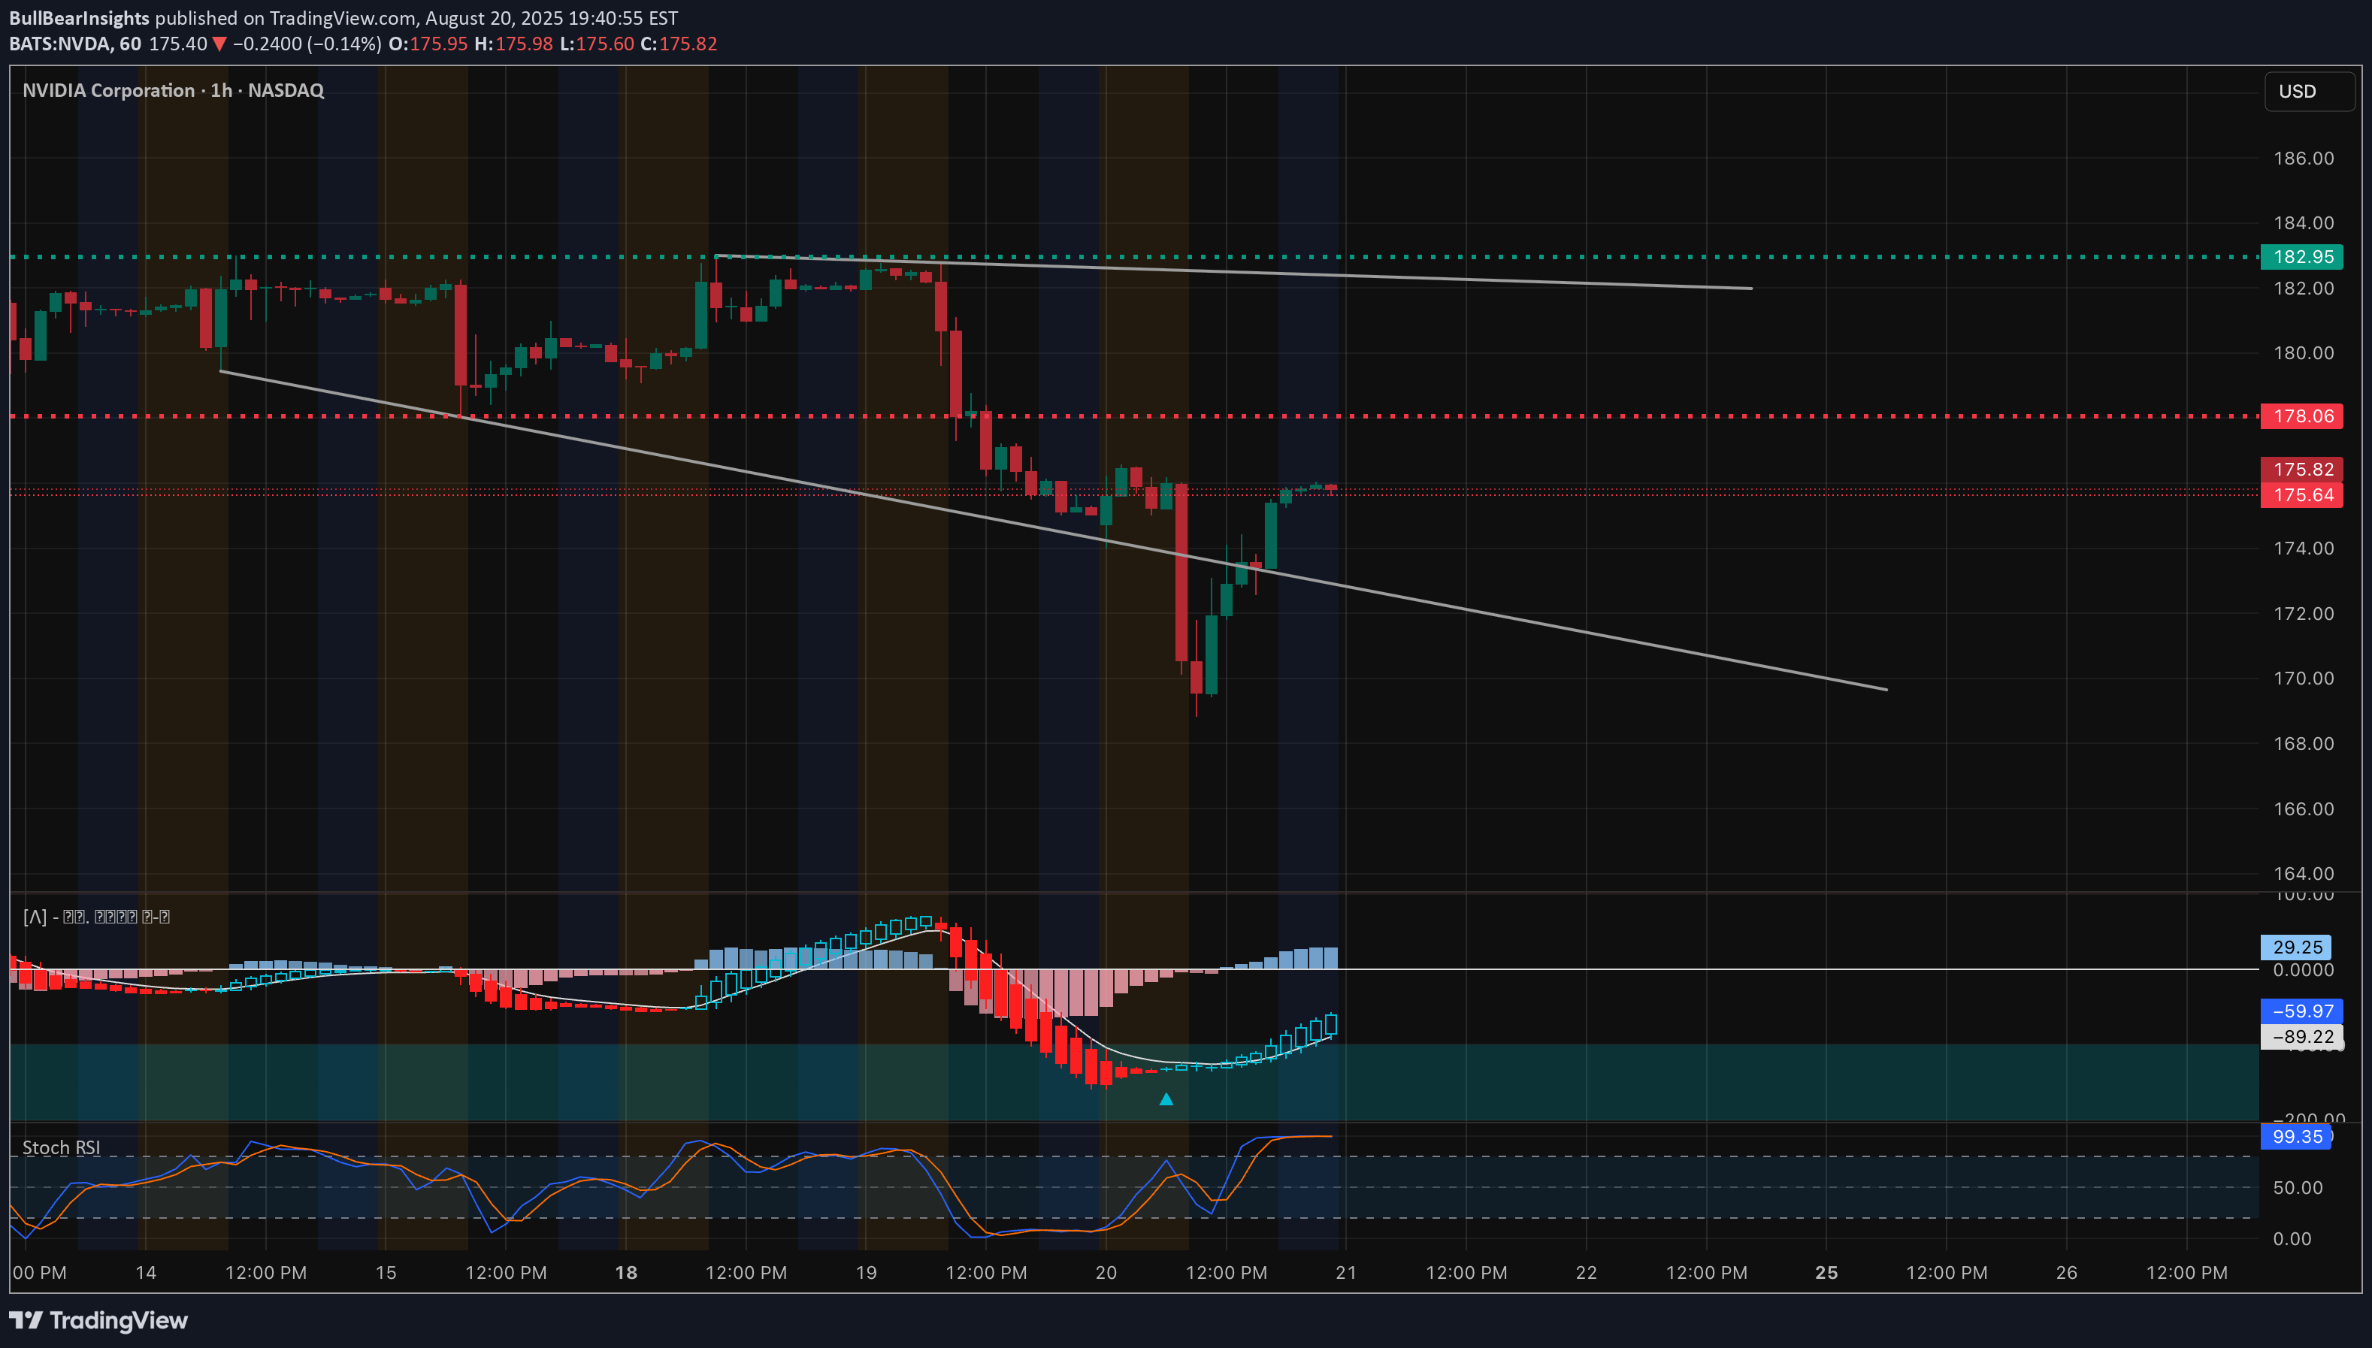Click the C:175.82 close value in header
This screenshot has width=2372, height=1348.
pyautogui.click(x=679, y=44)
